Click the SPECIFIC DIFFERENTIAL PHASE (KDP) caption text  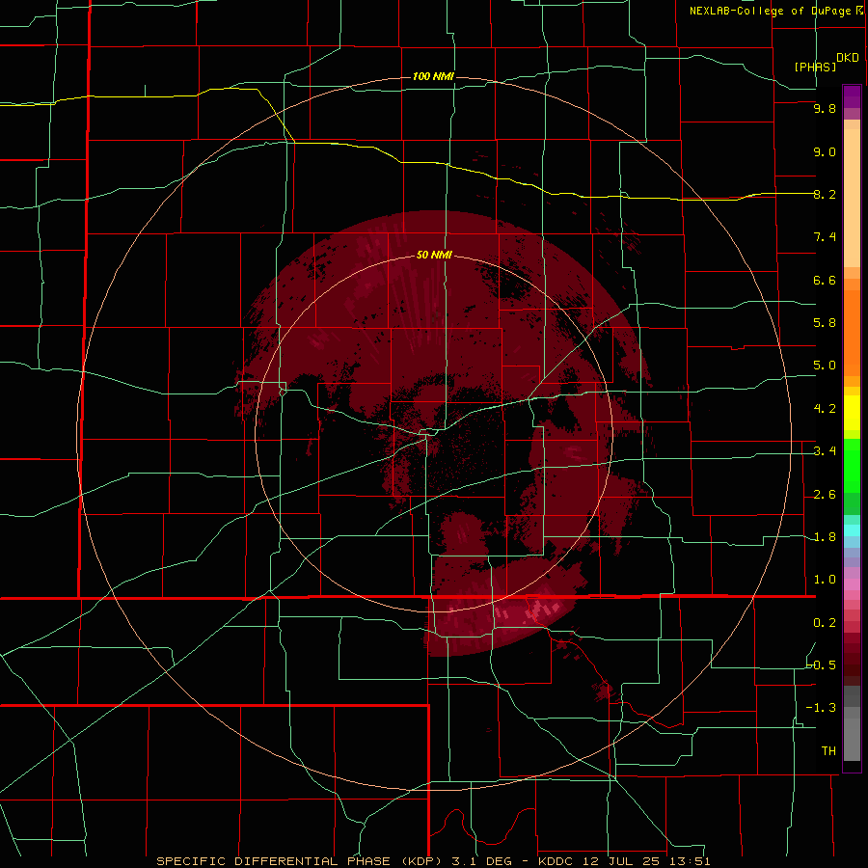pos(300,861)
